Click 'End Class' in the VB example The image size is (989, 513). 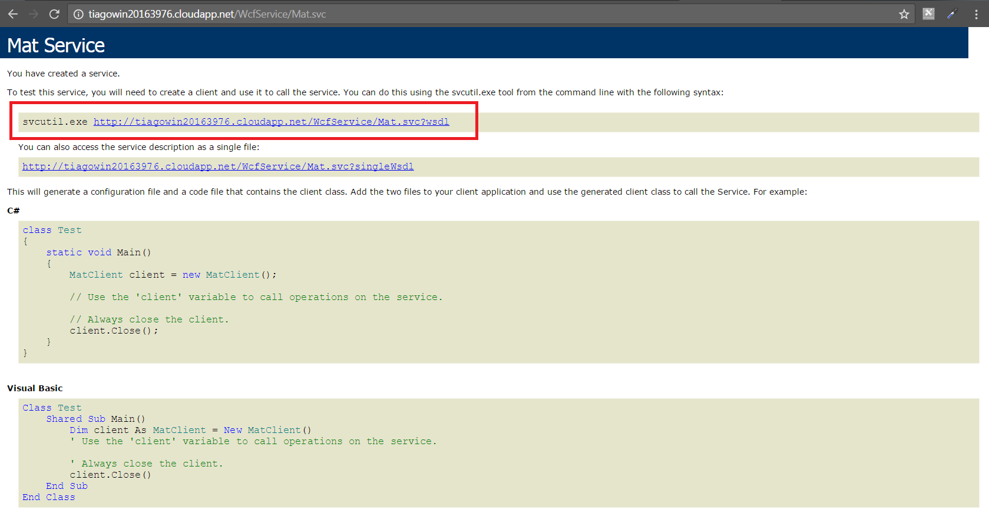click(49, 497)
